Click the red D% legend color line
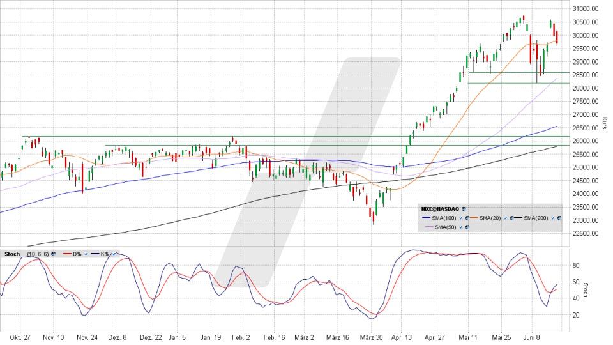This screenshot has height=345, width=613. pos(67,254)
